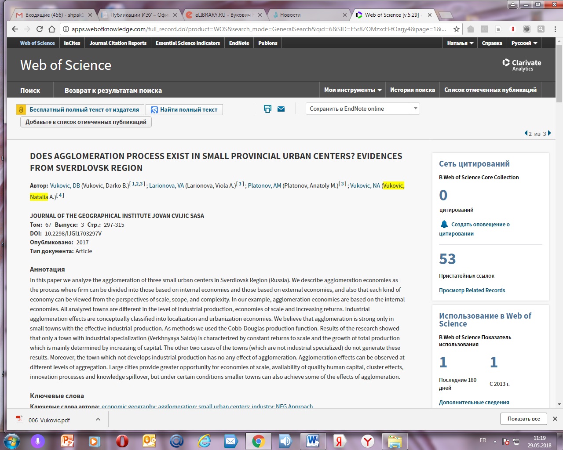Close the downloads bar

pos(555,419)
